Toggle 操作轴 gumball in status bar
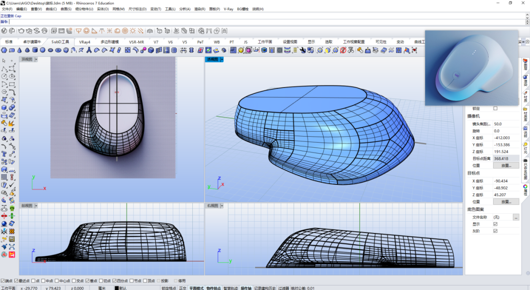This screenshot has width=530, height=290. 246,288
